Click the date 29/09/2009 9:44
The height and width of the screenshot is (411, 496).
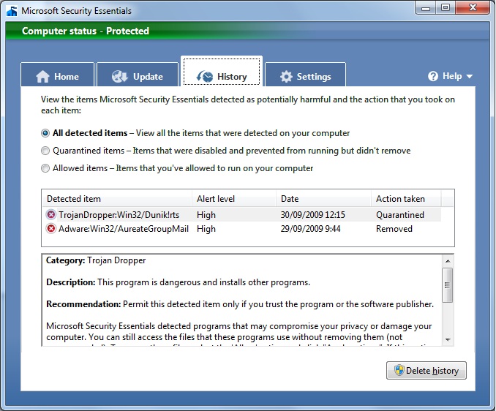click(x=310, y=229)
